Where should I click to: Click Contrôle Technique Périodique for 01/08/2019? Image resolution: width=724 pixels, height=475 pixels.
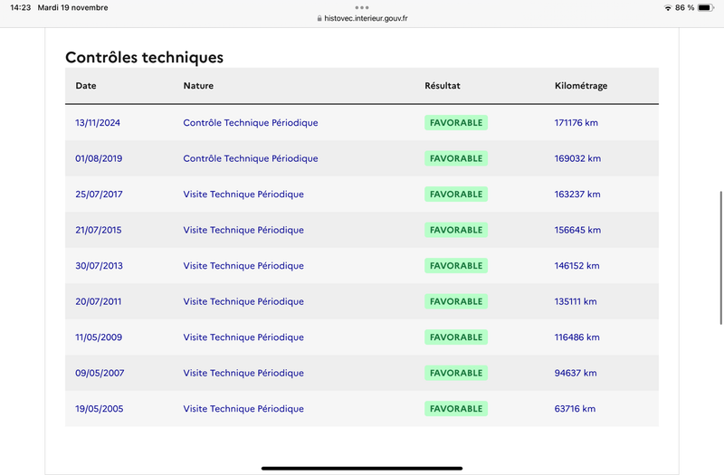(x=251, y=158)
